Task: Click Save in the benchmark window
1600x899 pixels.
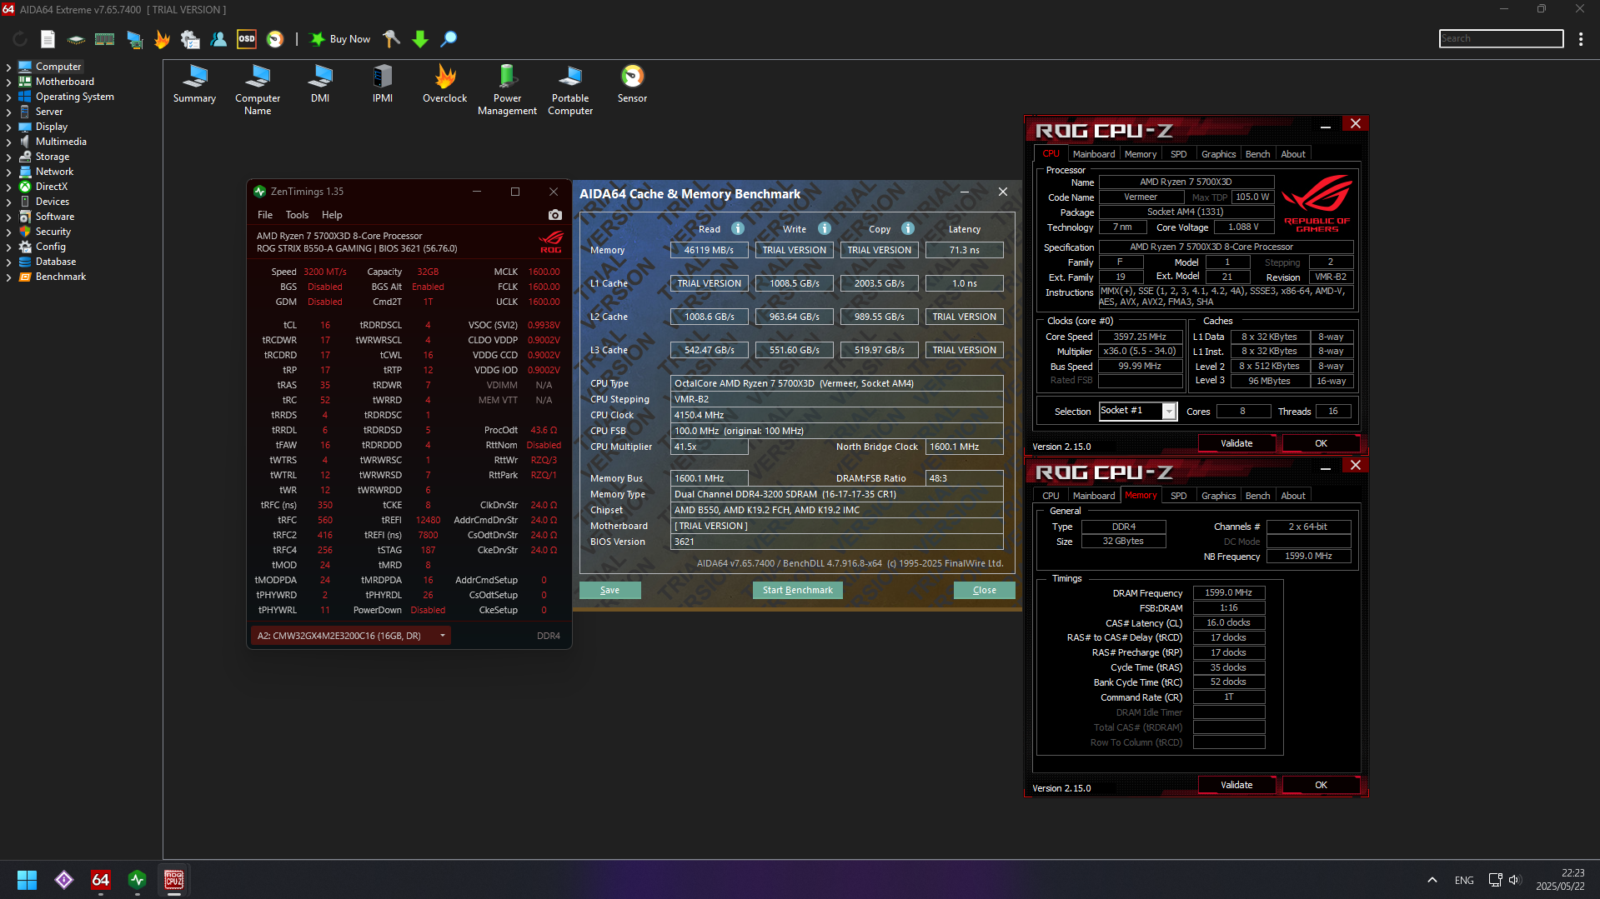Action: pos(610,590)
